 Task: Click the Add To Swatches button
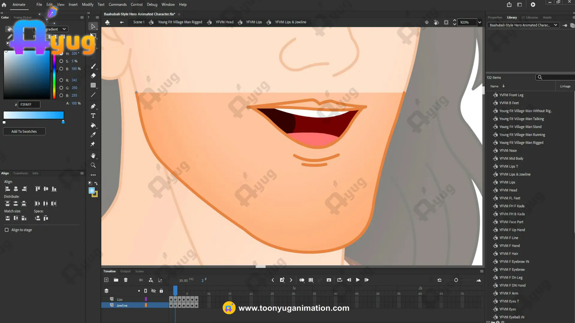click(x=24, y=131)
